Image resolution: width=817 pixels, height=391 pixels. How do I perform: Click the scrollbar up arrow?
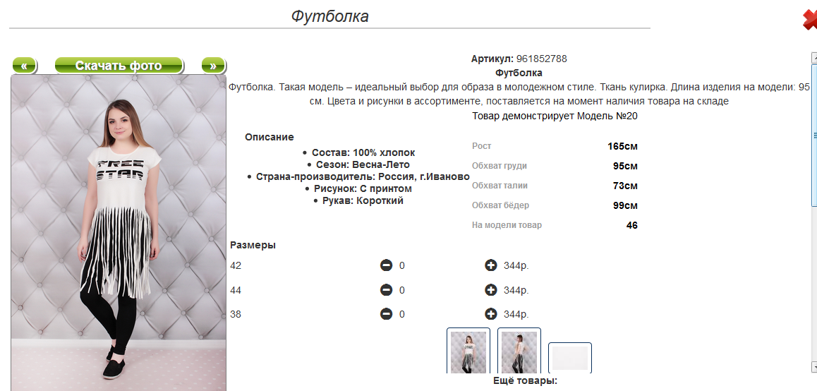pyautogui.click(x=814, y=57)
